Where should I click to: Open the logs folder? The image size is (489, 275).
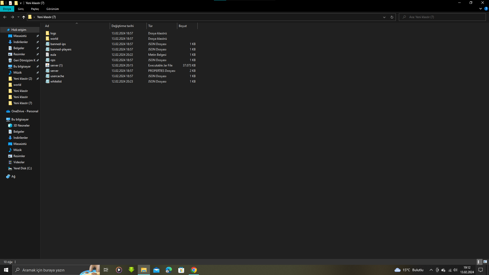pyautogui.click(x=53, y=33)
